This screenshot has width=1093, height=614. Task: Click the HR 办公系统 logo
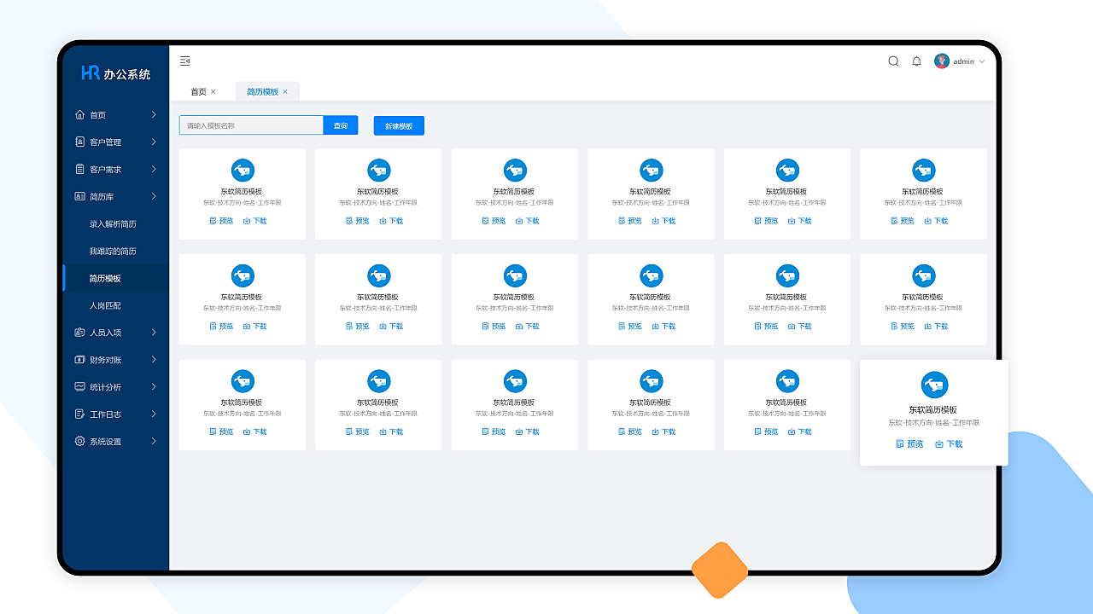click(x=115, y=73)
